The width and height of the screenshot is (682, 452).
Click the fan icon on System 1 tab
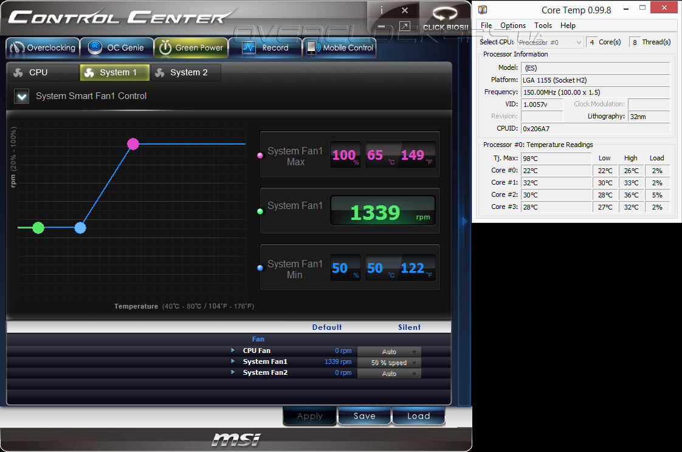point(89,72)
